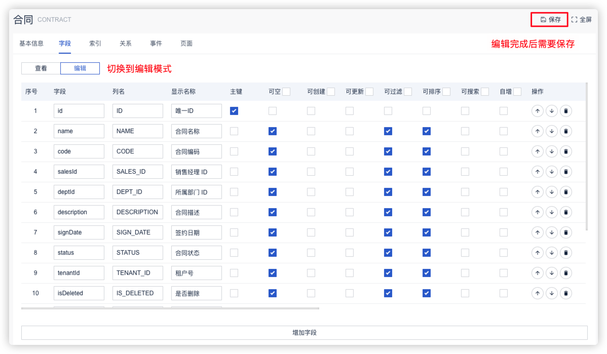Viewport: 607px width, 354px height.
Task: Delete the salesId field row
Action: click(566, 172)
